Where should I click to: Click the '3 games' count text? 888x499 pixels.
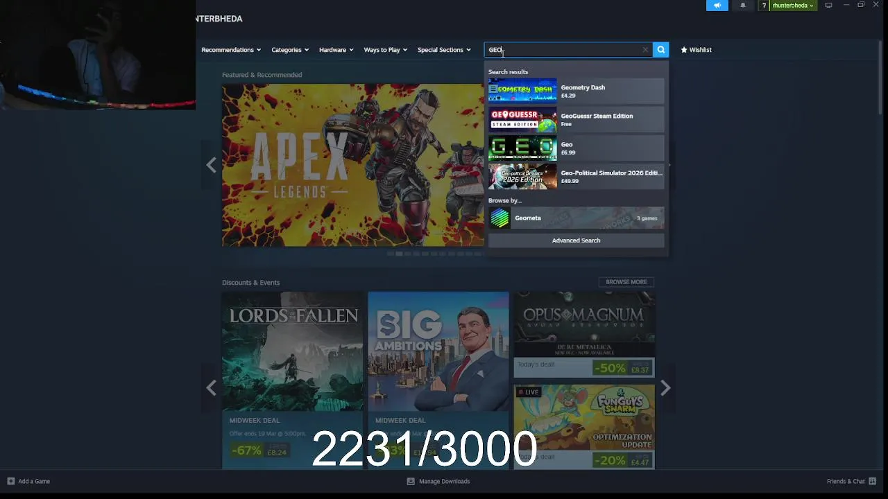[647, 218]
